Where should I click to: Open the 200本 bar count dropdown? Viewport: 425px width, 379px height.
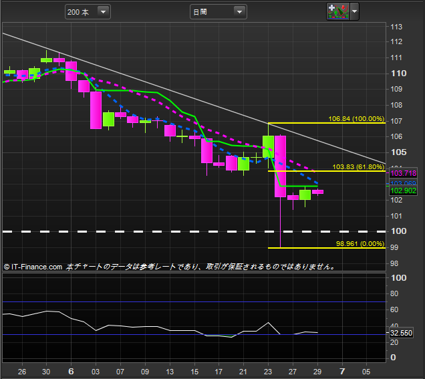88,12
